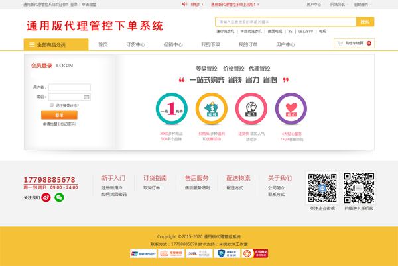
Task: Click the red site title logo
Action: [x=95, y=26]
